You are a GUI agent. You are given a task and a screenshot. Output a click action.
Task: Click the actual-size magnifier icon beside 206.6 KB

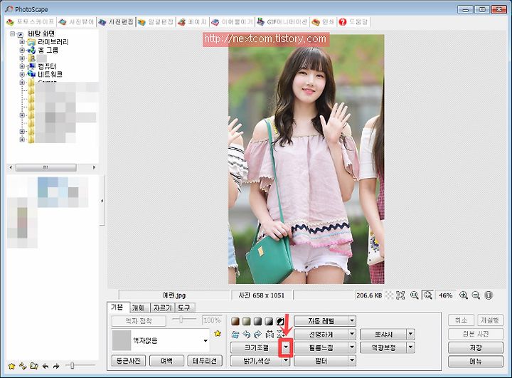[x=414, y=295]
